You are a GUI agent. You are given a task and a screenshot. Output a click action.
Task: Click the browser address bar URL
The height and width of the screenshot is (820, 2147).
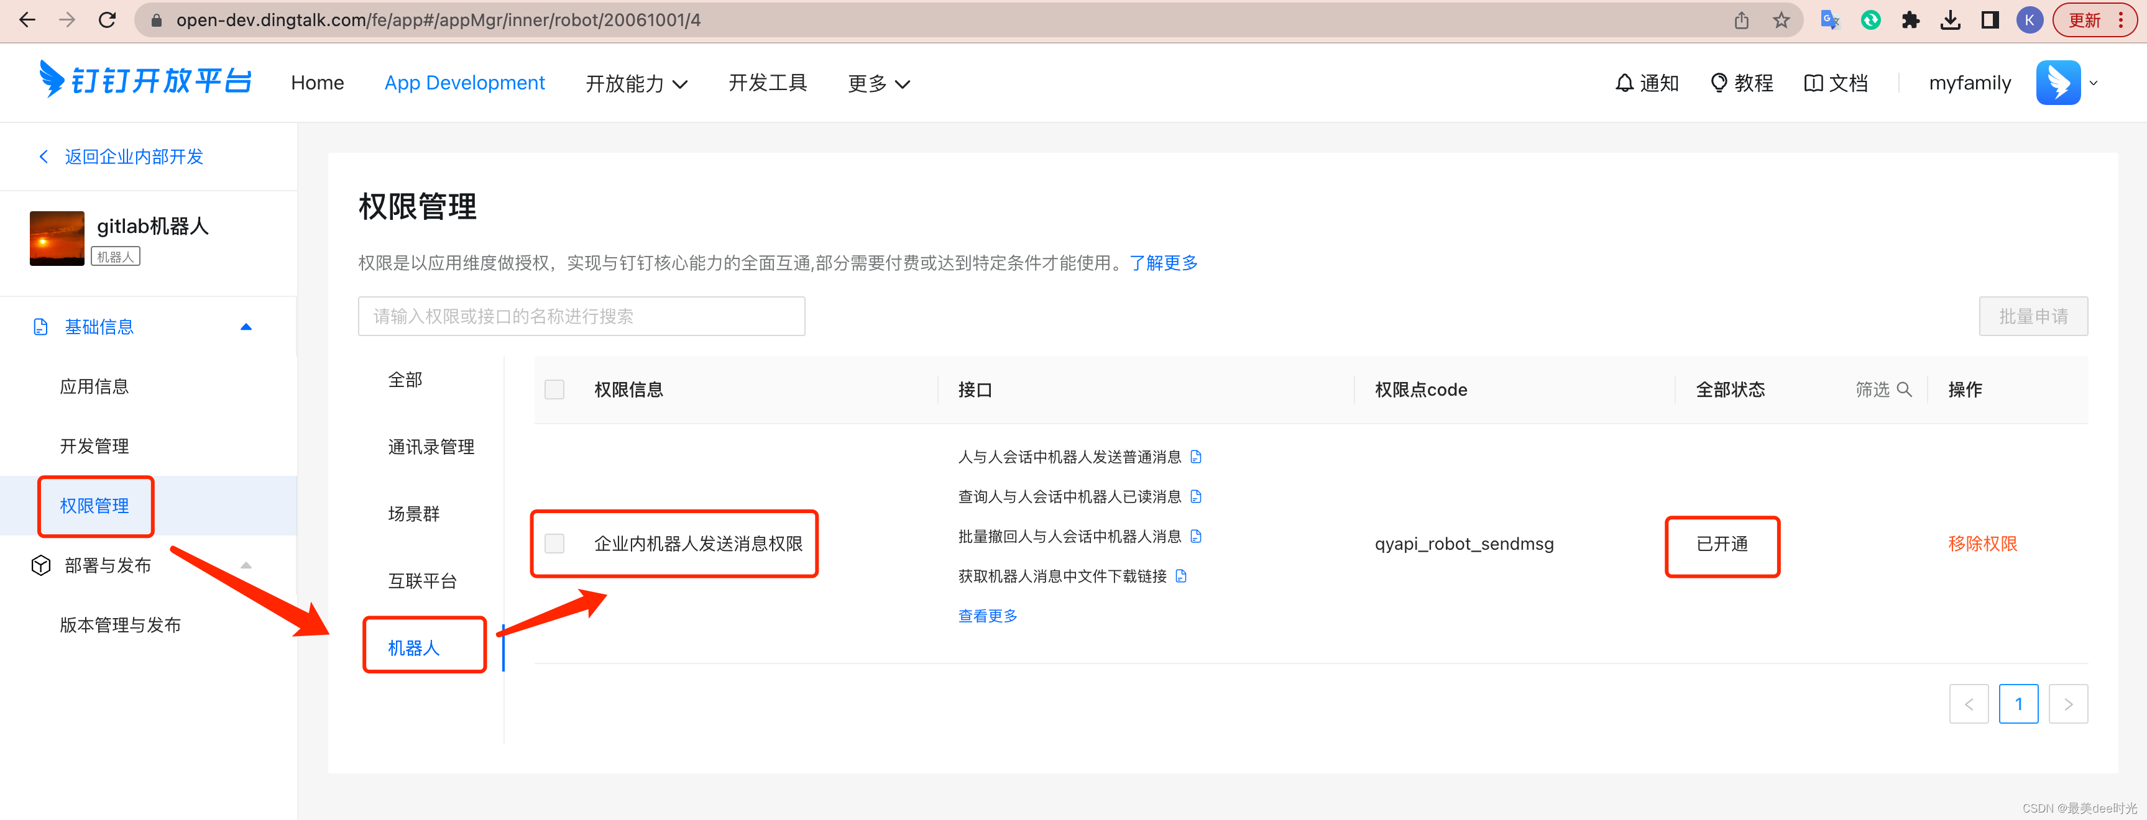438,20
